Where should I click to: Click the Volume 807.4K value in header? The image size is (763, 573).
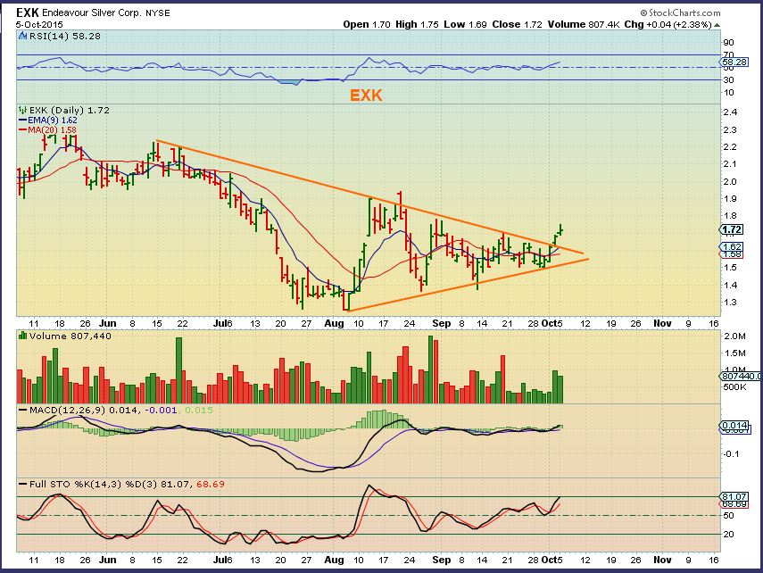pos(584,24)
